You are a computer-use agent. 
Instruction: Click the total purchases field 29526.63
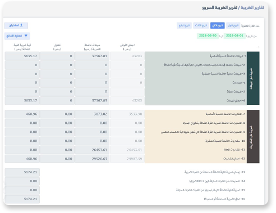point(92,159)
